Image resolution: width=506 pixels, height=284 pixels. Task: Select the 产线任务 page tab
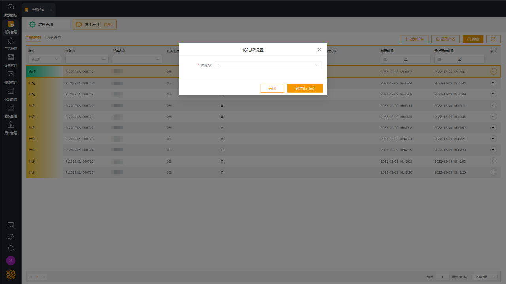click(38, 9)
